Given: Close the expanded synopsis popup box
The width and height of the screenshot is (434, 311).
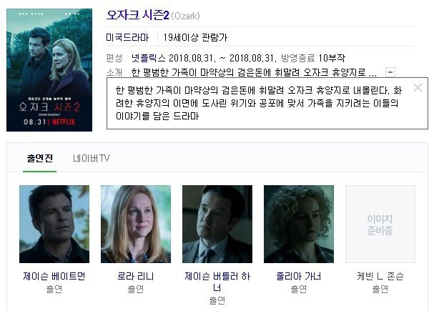Looking at the screenshot, I should (418, 88).
